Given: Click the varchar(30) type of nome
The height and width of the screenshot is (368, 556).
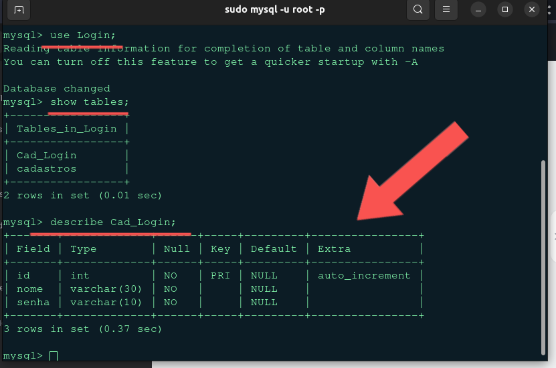Looking at the screenshot, I should [106, 289].
